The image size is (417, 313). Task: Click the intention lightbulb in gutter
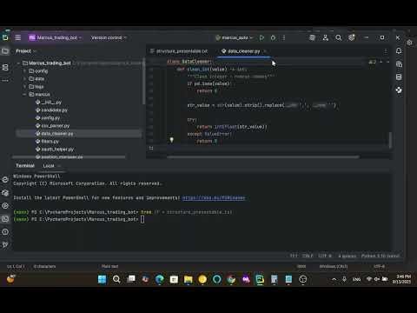[171, 140]
